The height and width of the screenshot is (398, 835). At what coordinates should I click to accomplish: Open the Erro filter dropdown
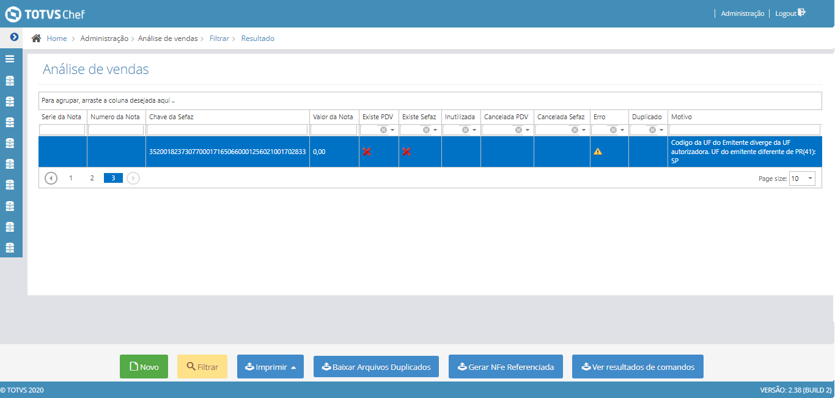coord(622,130)
